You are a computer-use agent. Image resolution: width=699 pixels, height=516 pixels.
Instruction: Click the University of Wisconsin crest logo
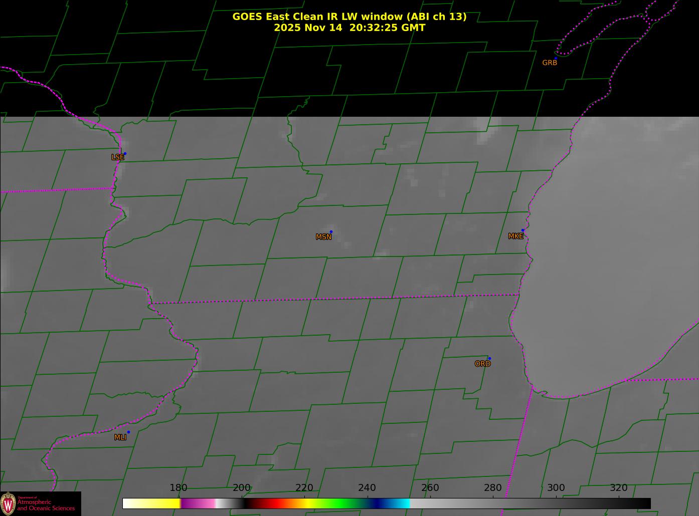coord(8,503)
